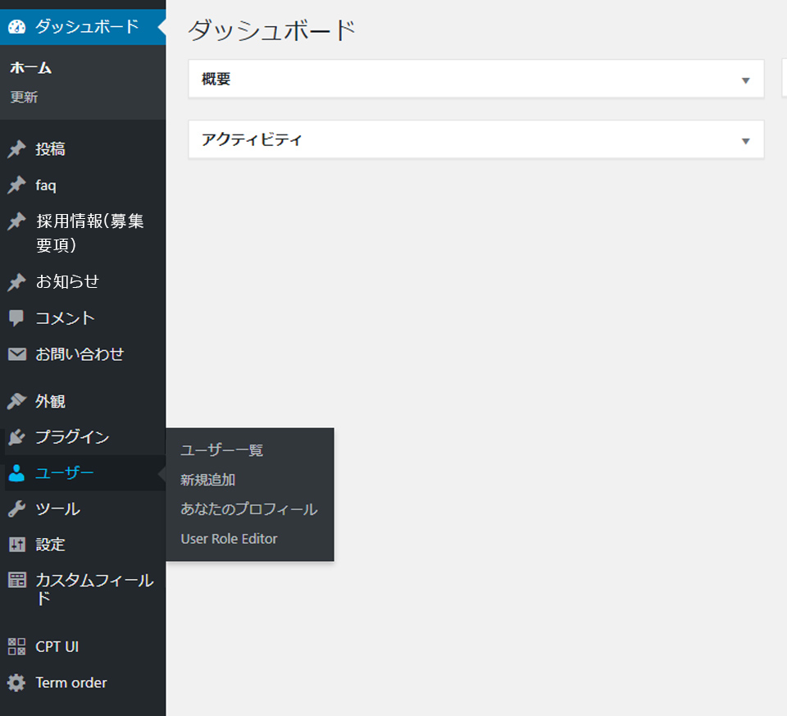Open the faq post type menu
The height and width of the screenshot is (716, 787).
click(x=46, y=185)
